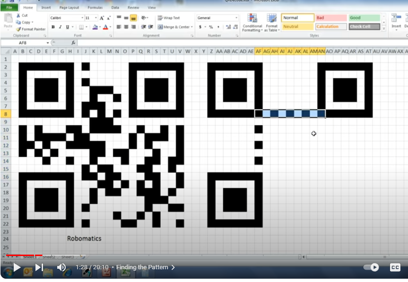Click the red Font Color A button
This screenshot has height=282, width=408.
[105, 27]
